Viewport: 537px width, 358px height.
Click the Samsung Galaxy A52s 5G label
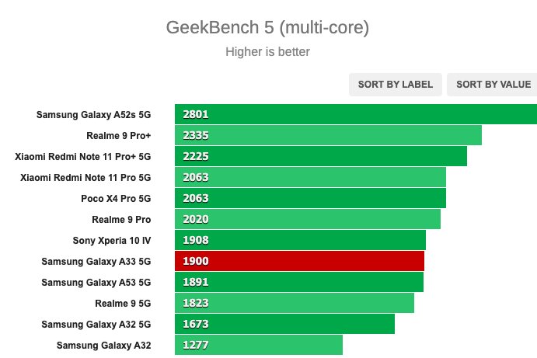tap(94, 115)
